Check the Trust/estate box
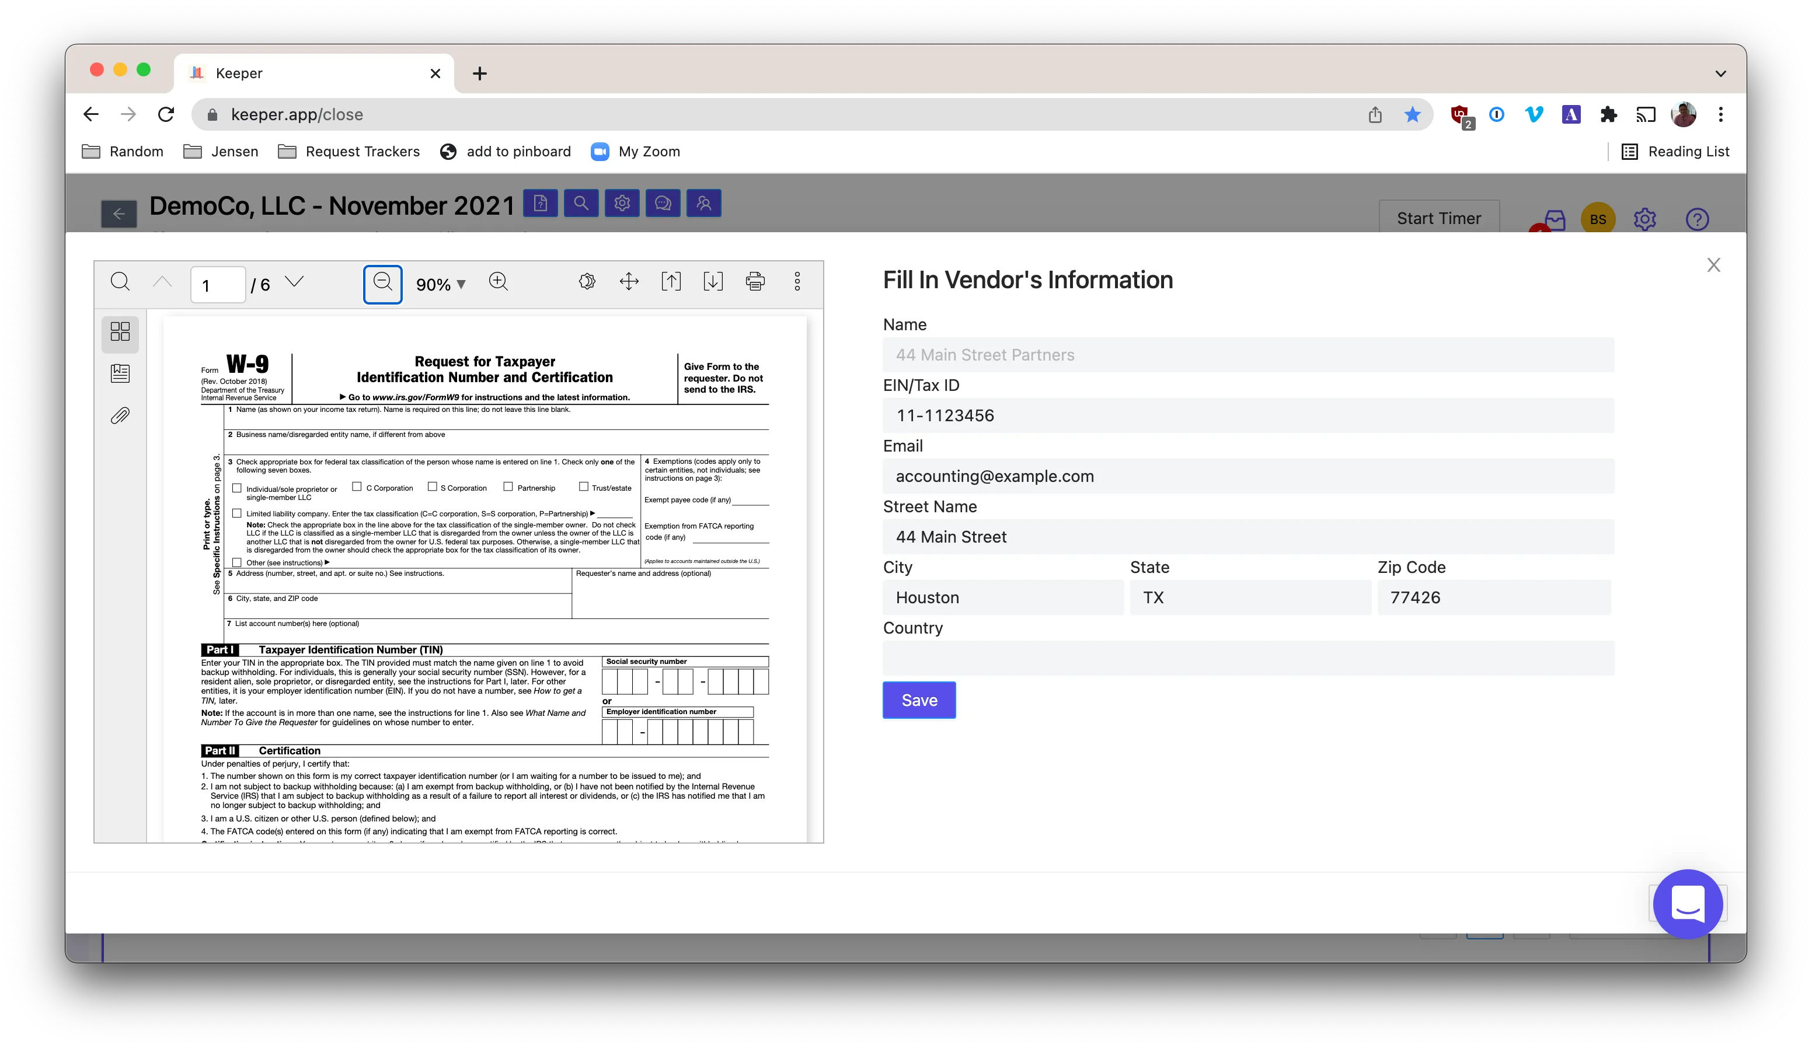This screenshot has width=1812, height=1049. pos(584,487)
